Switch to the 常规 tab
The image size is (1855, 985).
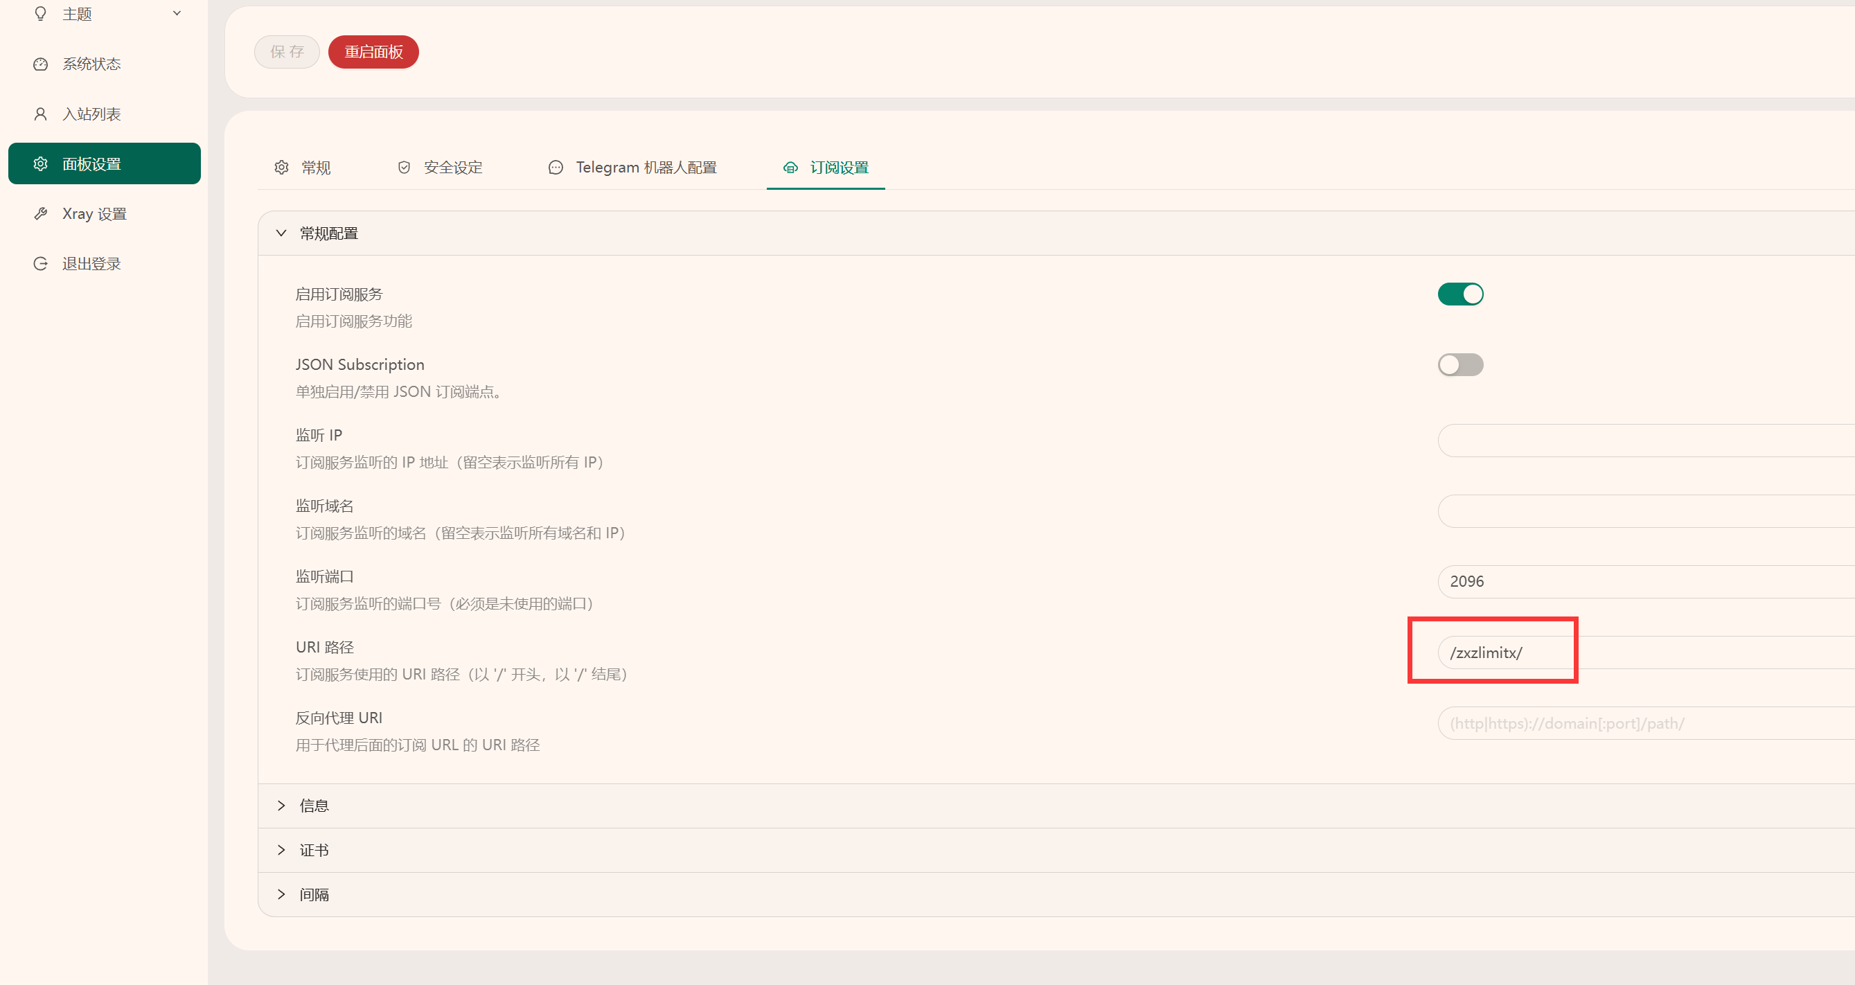click(303, 167)
